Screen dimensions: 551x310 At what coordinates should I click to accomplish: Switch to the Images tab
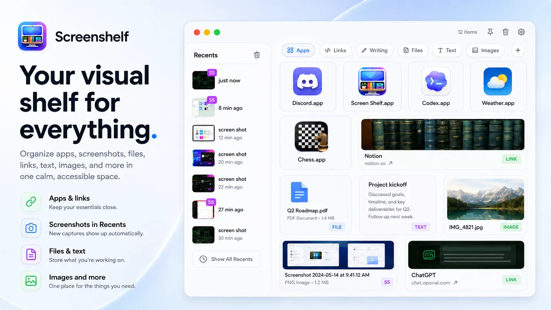485,50
